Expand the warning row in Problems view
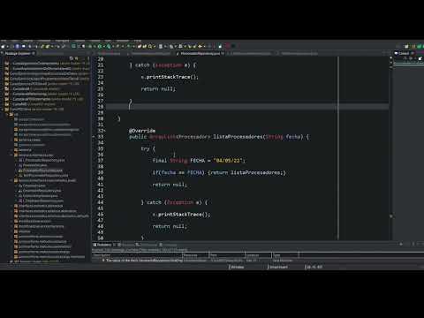Viewport: 424px width, 318px height. tap(103, 261)
